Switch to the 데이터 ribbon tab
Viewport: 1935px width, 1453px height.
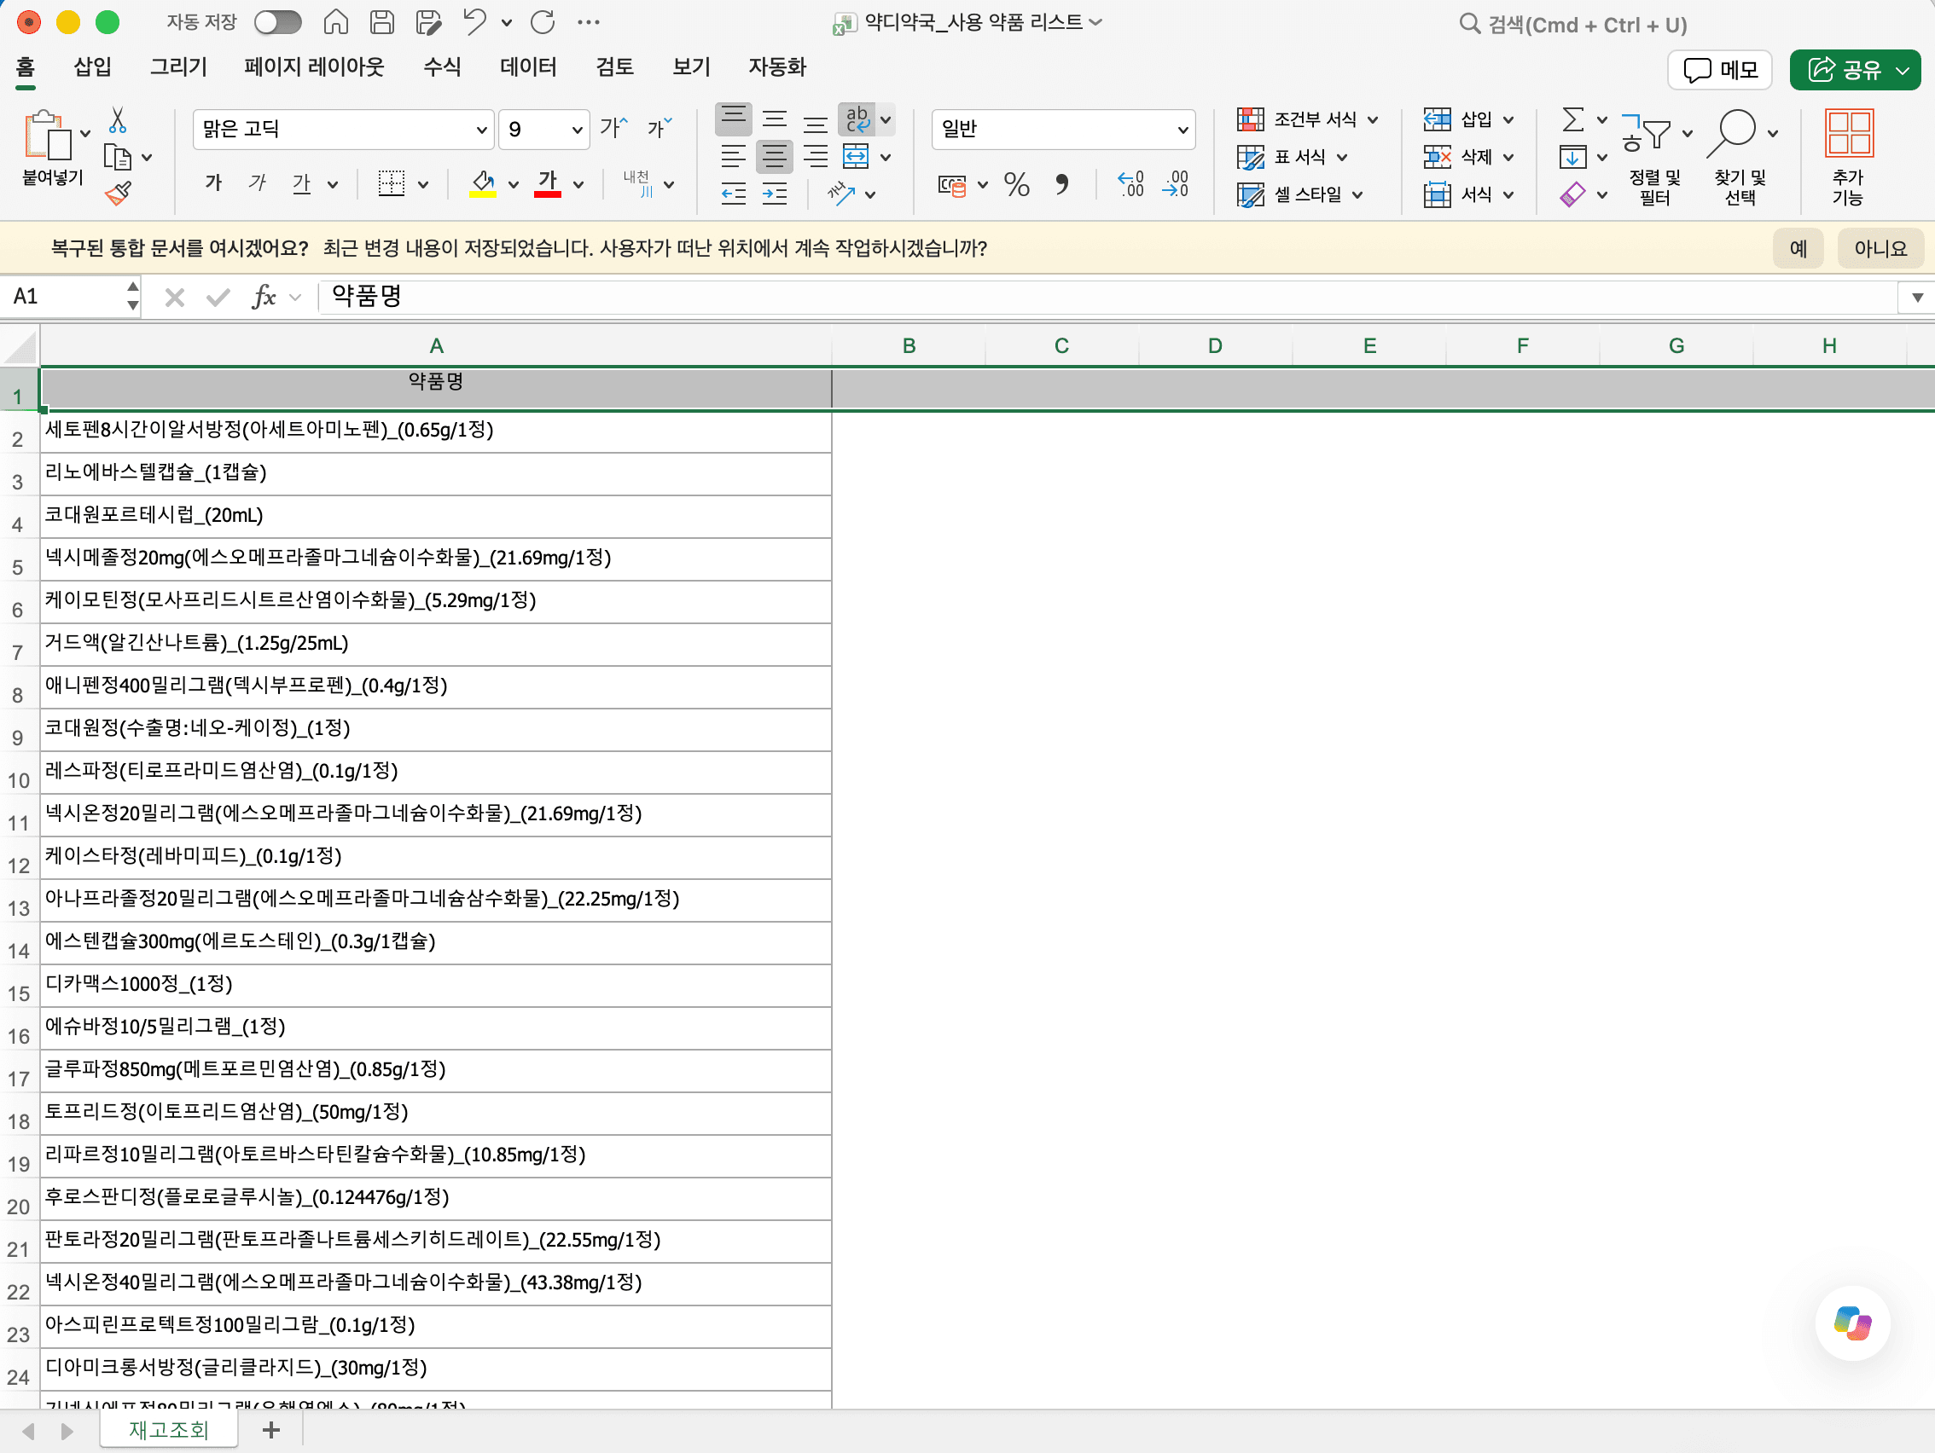point(527,67)
